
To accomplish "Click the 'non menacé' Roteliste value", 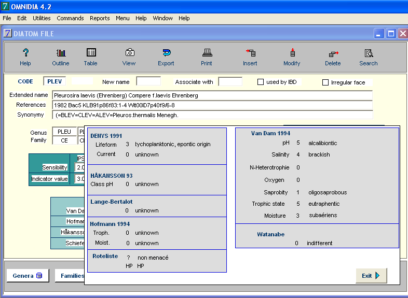I will [x=153, y=258].
